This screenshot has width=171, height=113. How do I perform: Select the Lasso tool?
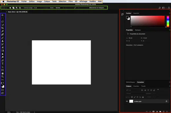(2, 21)
